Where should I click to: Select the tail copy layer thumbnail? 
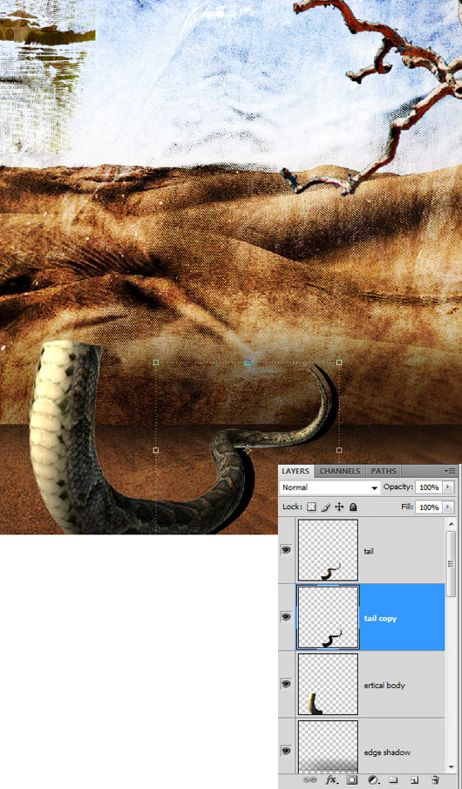coord(328,617)
